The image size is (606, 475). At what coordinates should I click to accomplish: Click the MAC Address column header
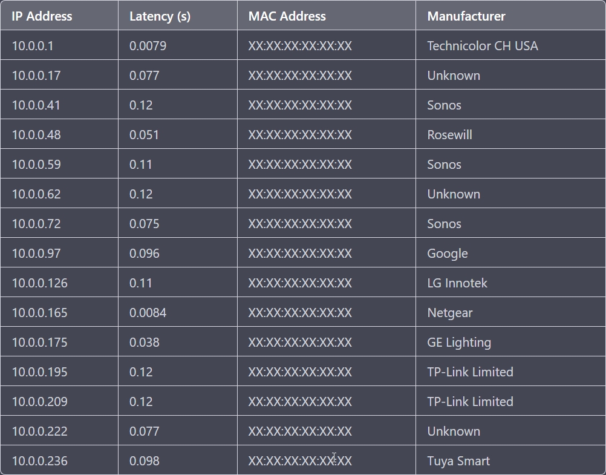coord(287,16)
